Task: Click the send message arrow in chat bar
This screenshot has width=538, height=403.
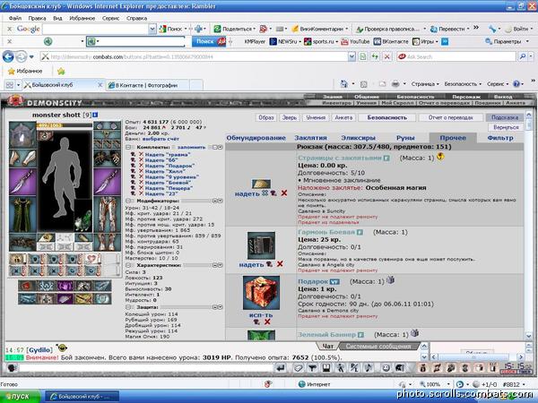Action: pyautogui.click(x=281, y=368)
